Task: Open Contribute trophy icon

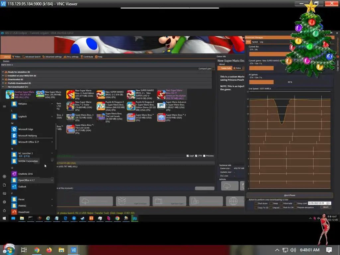Action: click(x=82, y=57)
